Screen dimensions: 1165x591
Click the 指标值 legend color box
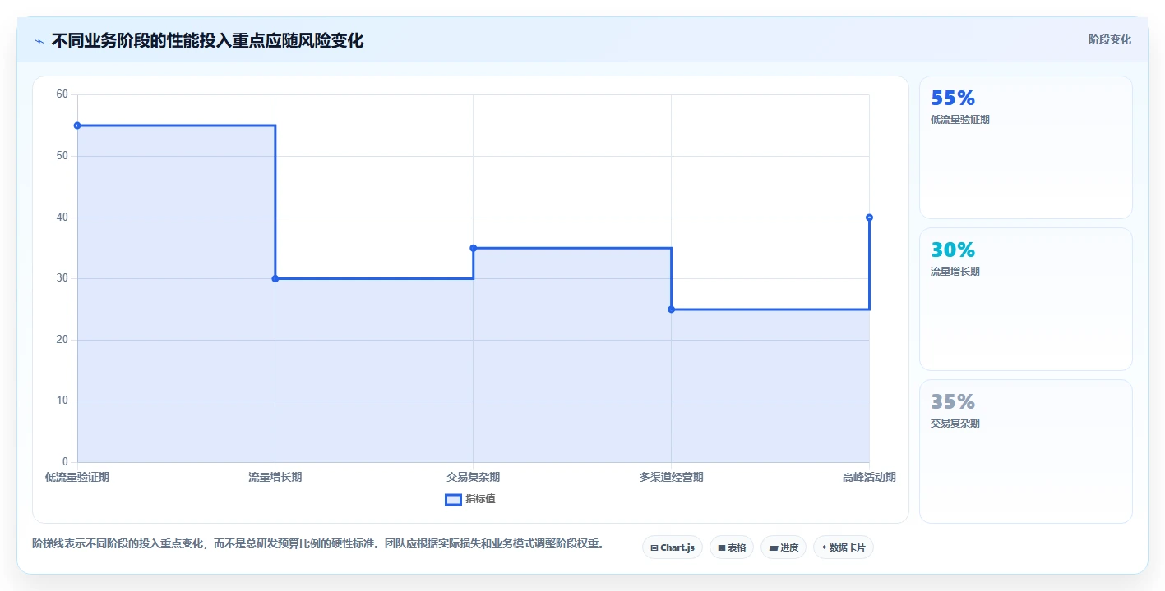pyautogui.click(x=453, y=499)
